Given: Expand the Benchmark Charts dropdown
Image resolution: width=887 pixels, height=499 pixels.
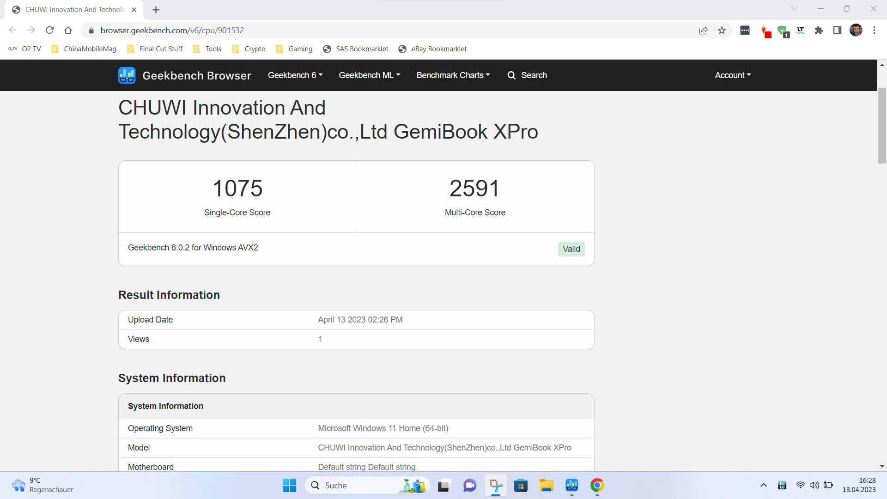Looking at the screenshot, I should [x=453, y=75].
